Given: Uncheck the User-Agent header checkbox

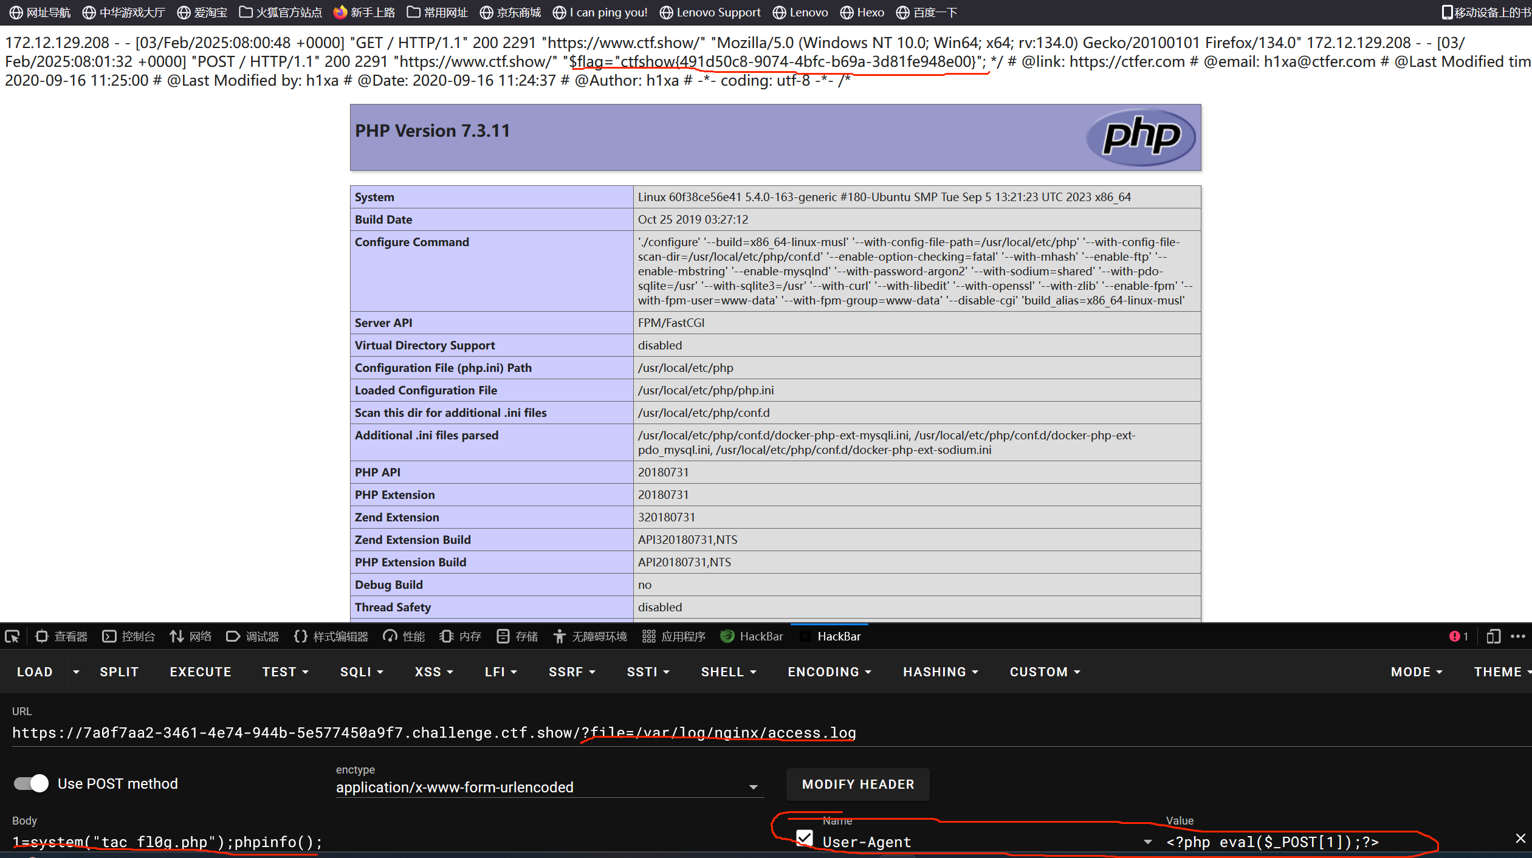Looking at the screenshot, I should click(x=805, y=839).
